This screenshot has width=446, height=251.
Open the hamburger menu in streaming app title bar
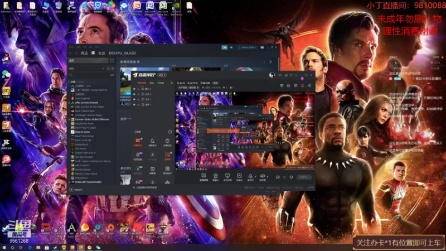tap(296, 75)
